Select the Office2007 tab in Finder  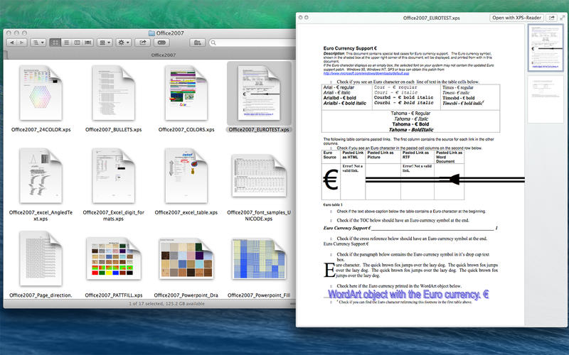(x=164, y=55)
